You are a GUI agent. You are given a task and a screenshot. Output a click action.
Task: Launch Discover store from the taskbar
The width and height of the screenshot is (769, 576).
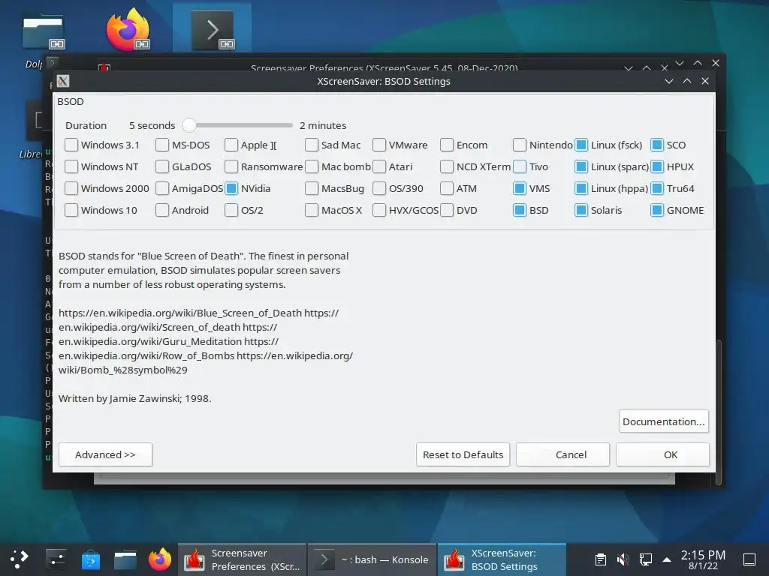click(x=90, y=559)
